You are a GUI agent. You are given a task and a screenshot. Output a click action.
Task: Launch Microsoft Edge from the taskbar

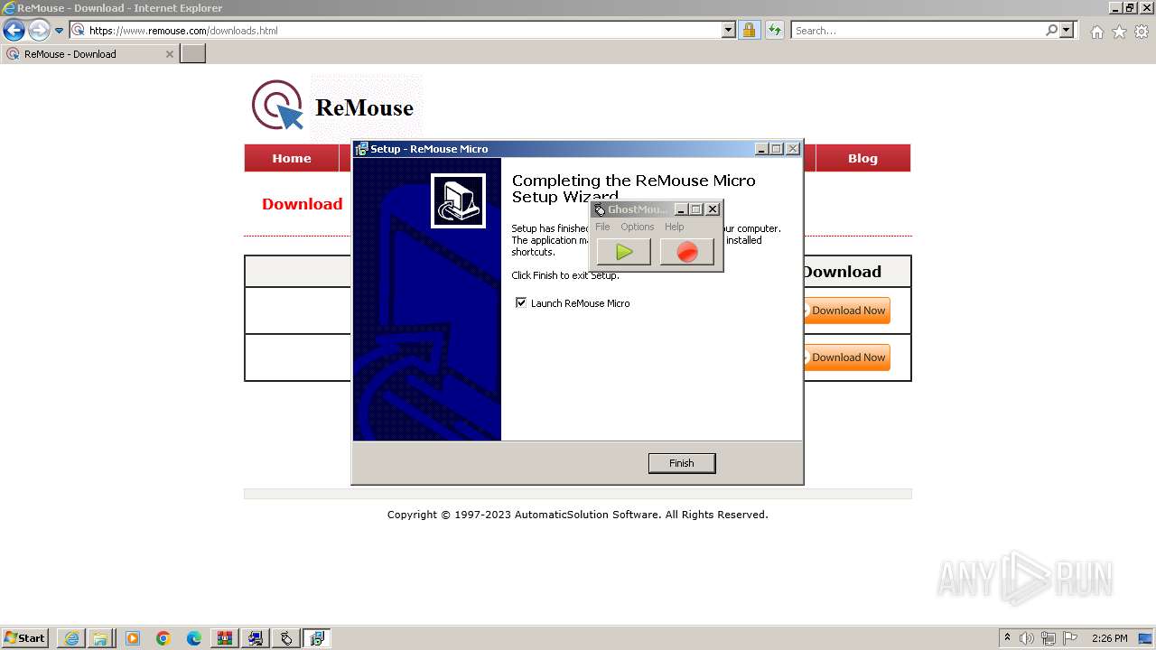click(194, 638)
